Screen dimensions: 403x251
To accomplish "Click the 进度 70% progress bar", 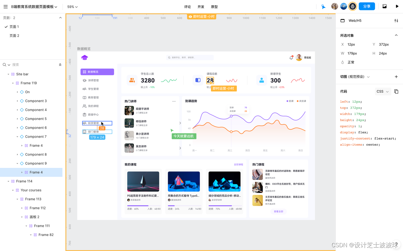I will [225, 206].
